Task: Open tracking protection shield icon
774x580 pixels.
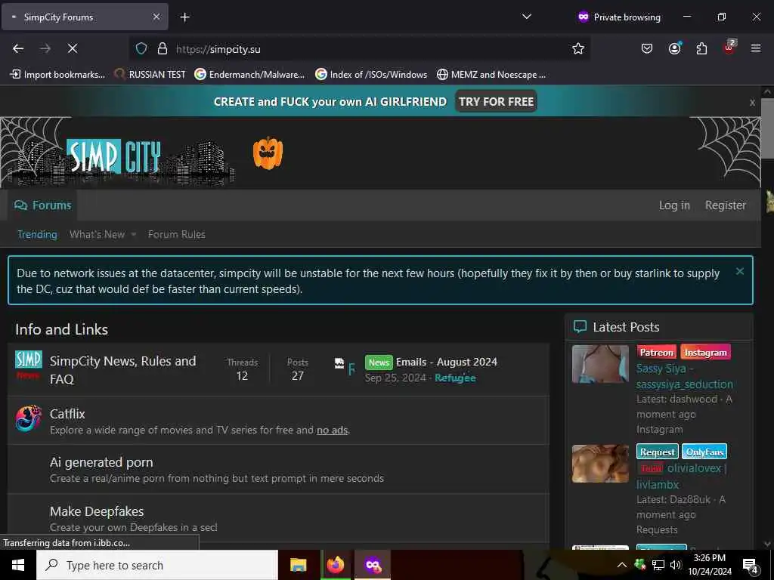Action: point(141,48)
